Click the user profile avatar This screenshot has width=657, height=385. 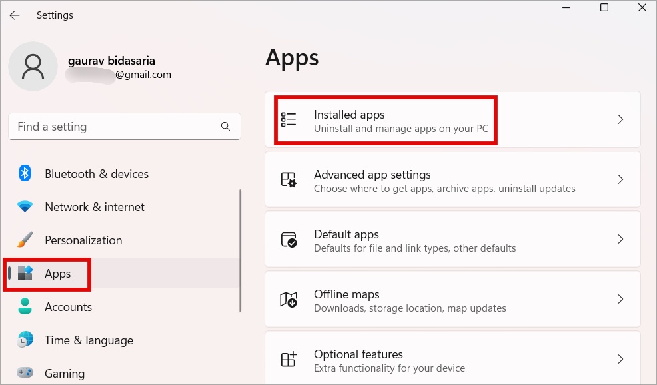(x=33, y=67)
